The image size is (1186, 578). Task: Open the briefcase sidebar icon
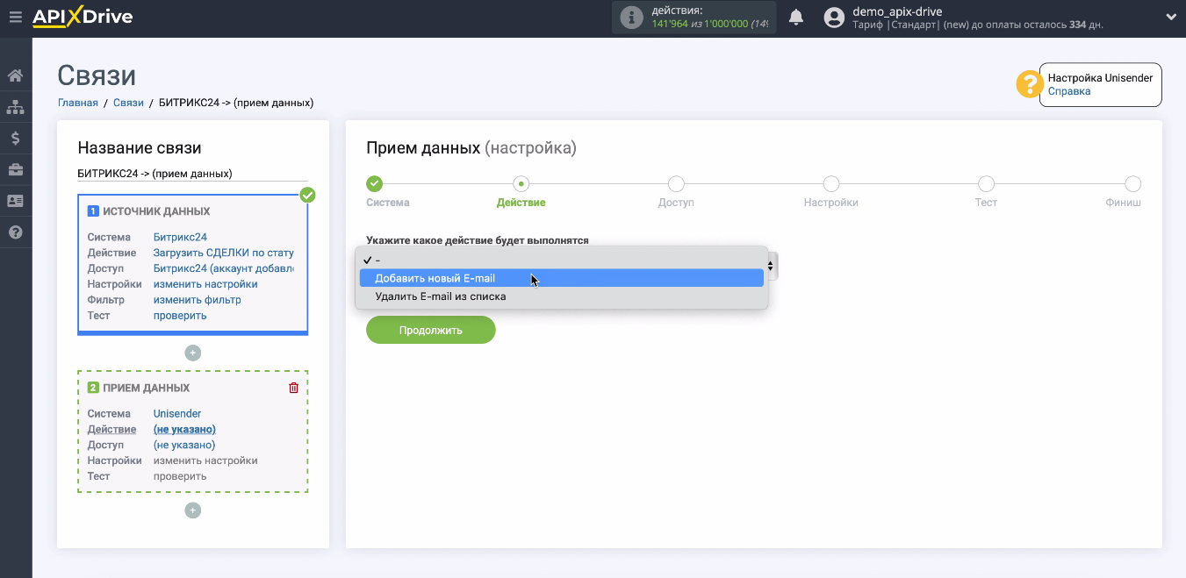(x=16, y=169)
